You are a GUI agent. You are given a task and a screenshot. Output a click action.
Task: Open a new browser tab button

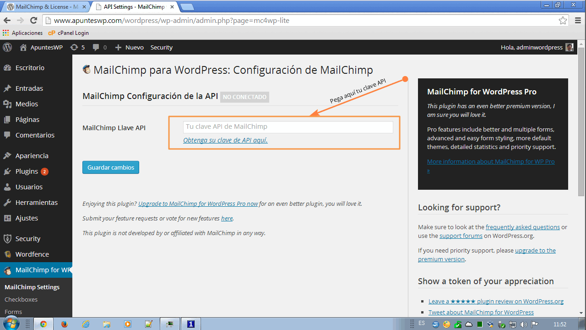click(187, 7)
